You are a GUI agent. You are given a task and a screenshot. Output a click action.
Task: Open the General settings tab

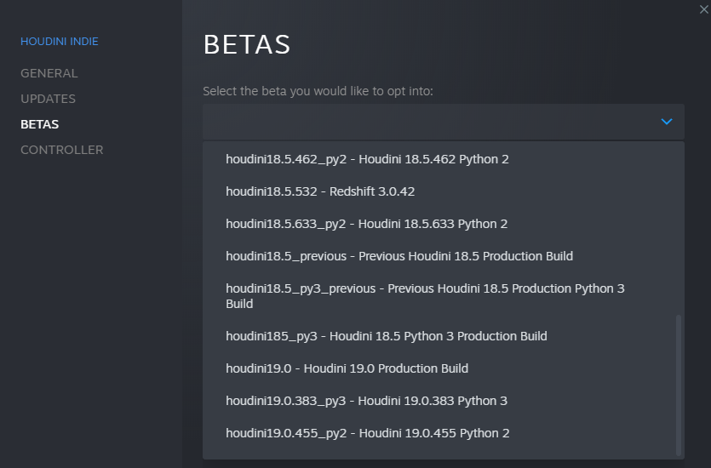(x=49, y=73)
